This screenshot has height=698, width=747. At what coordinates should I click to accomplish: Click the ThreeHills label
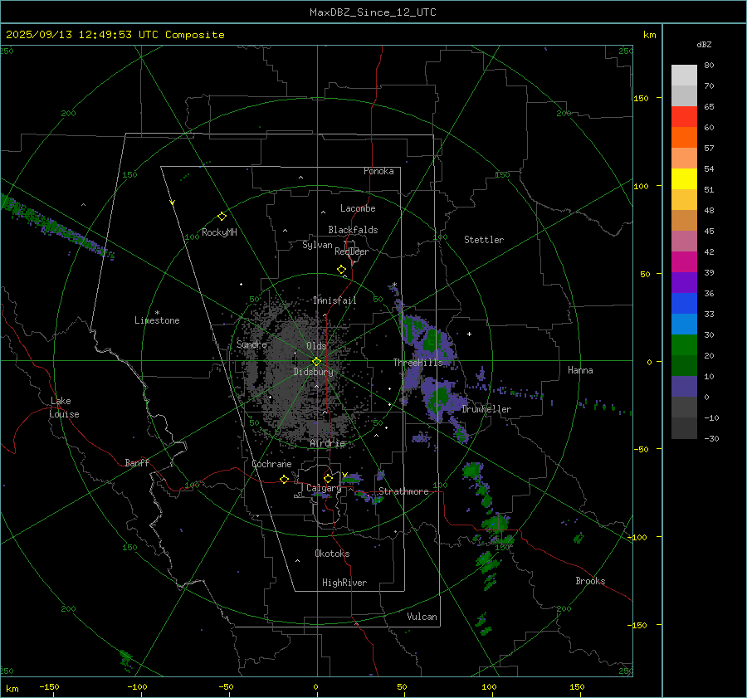[x=417, y=363]
